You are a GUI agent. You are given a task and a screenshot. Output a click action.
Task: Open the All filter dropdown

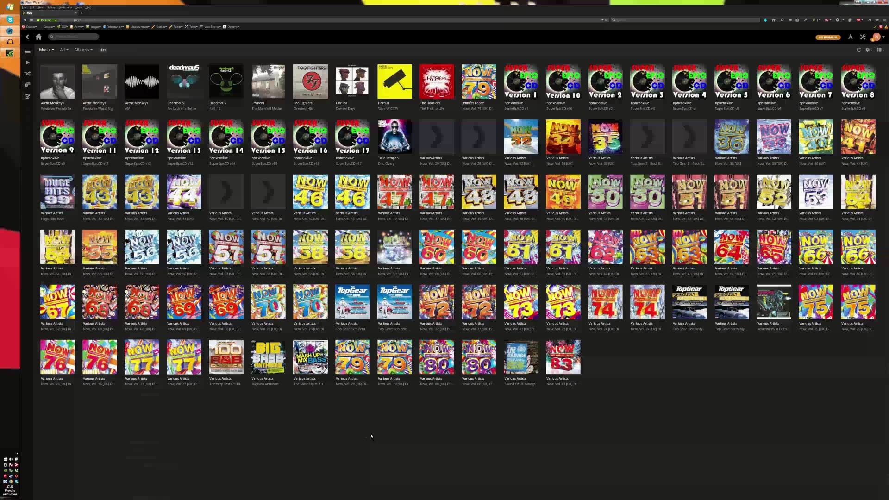(x=64, y=50)
